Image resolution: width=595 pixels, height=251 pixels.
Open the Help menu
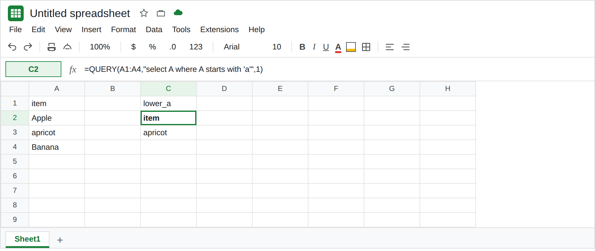point(257,29)
